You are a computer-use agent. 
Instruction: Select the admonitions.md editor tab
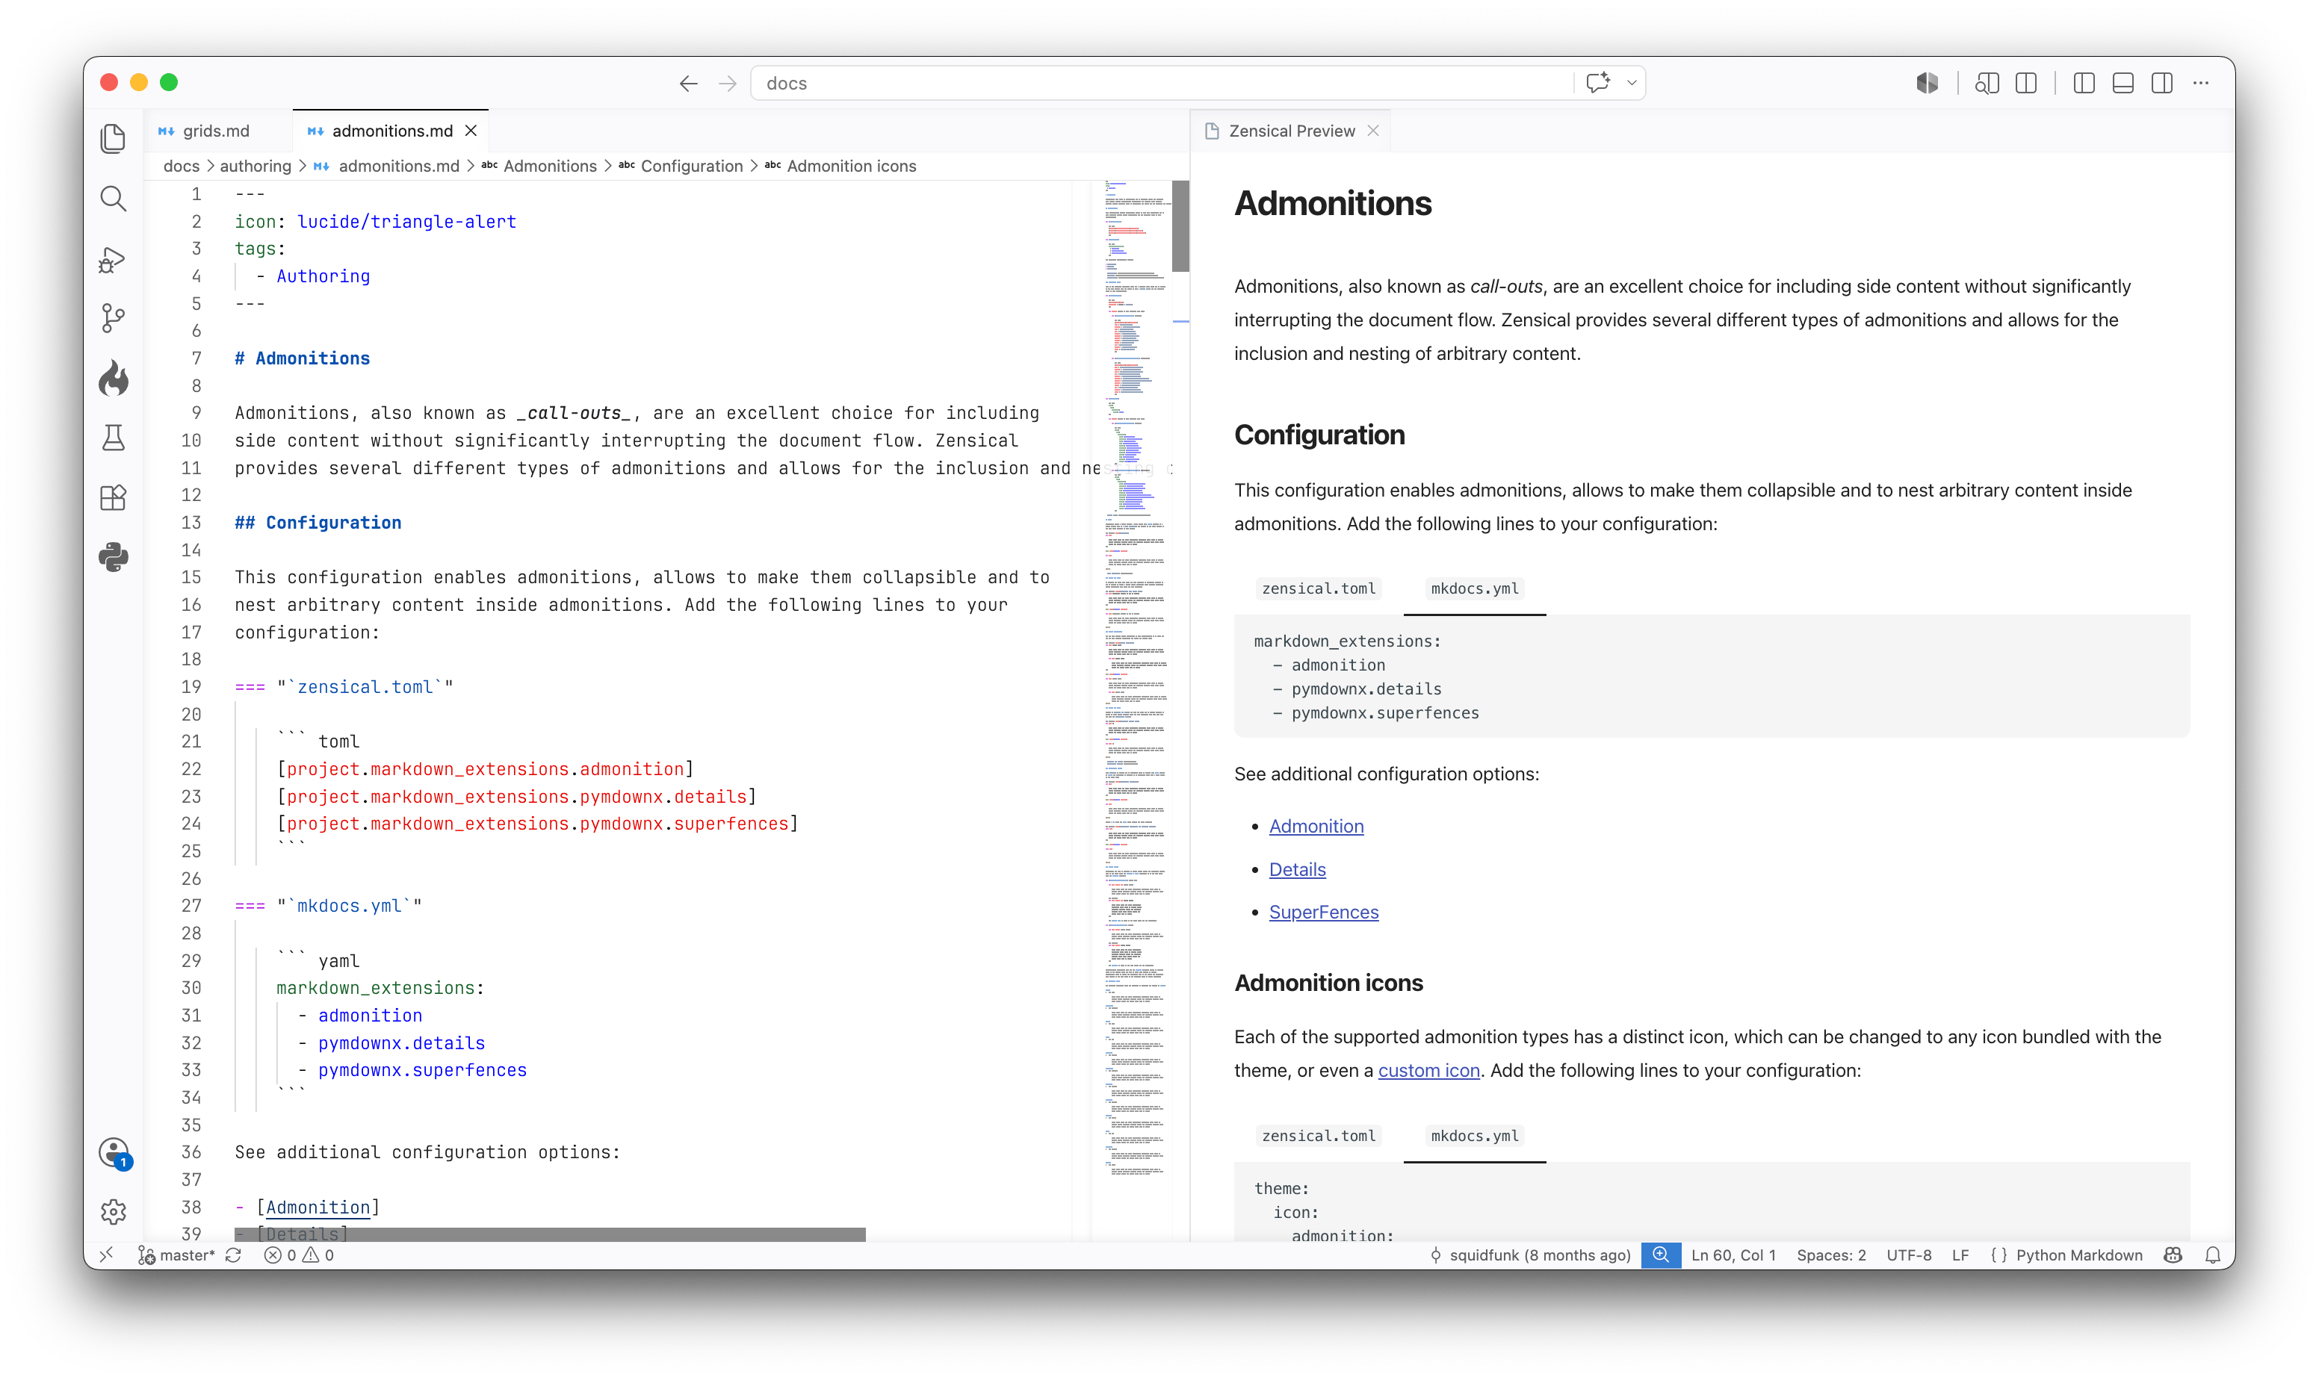[x=392, y=131]
